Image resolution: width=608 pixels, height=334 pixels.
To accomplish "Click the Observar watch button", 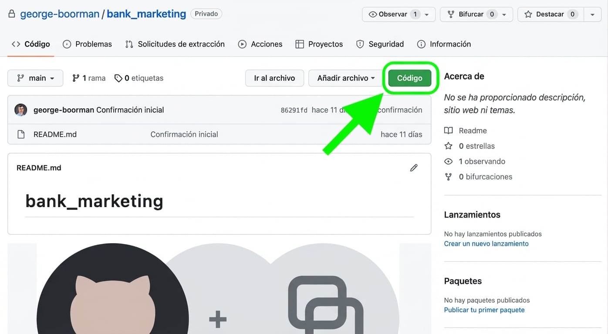I will tap(393, 14).
